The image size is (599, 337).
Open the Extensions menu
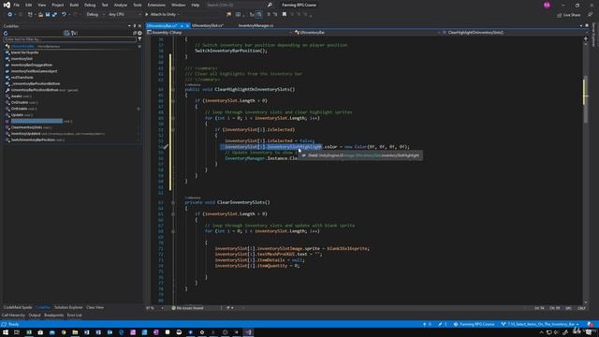156,5
